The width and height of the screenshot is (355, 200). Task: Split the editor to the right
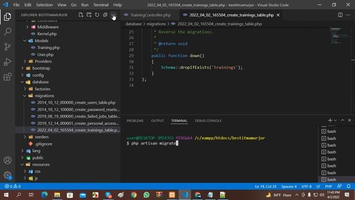pyautogui.click(x=340, y=15)
